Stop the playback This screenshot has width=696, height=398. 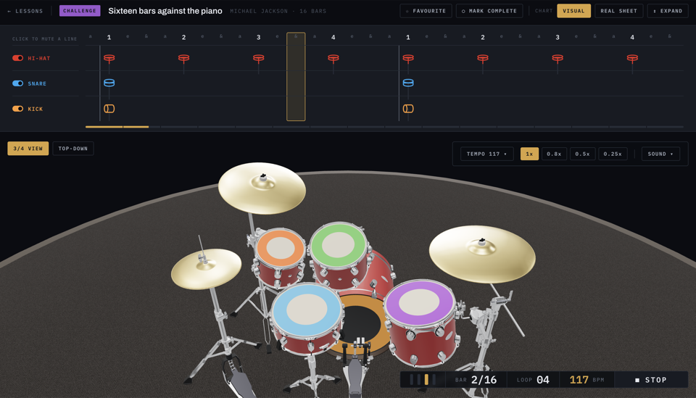click(x=651, y=380)
